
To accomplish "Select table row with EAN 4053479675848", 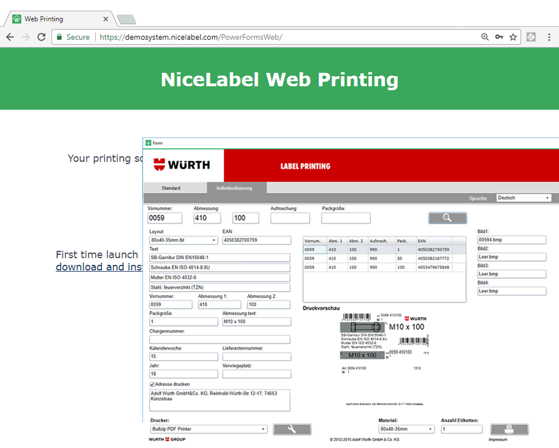I will point(384,267).
